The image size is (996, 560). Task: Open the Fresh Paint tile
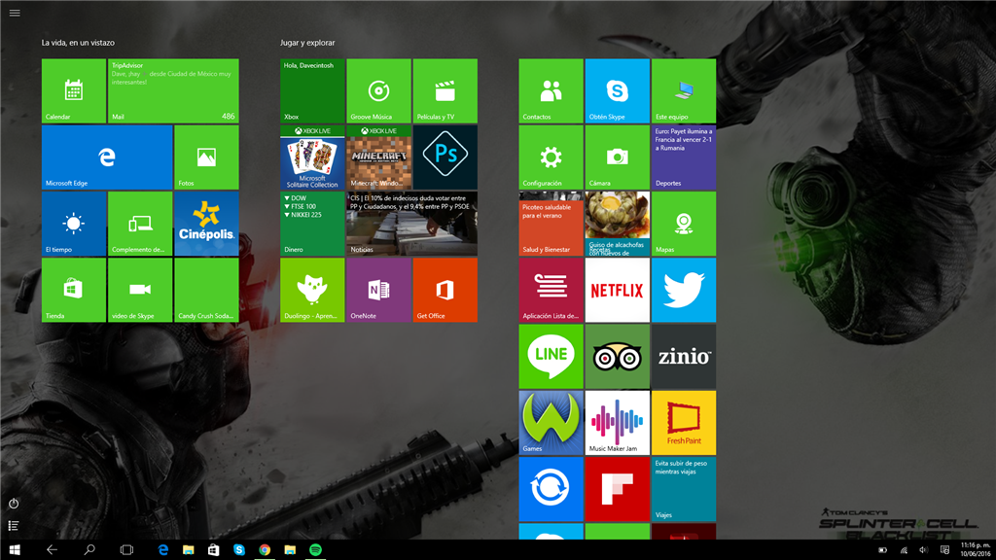pos(684,422)
